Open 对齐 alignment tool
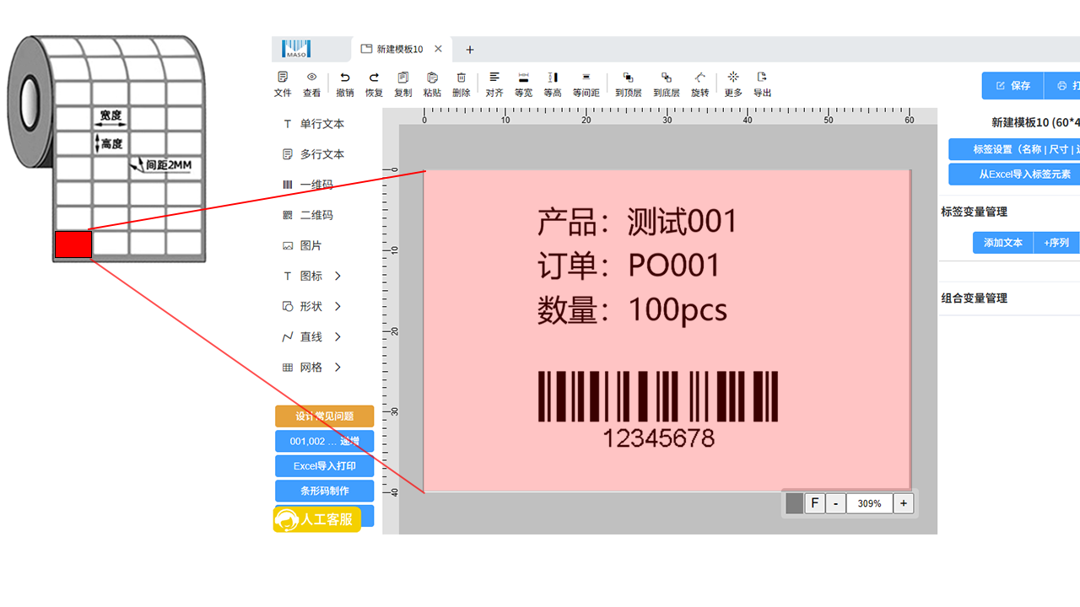Screen dimensions: 1080x607 [494, 83]
